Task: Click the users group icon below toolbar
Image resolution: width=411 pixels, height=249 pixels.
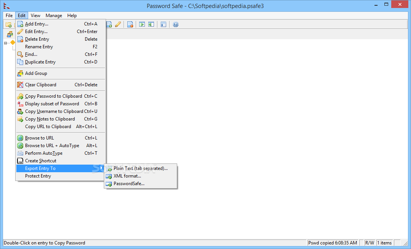Action: pos(10,34)
